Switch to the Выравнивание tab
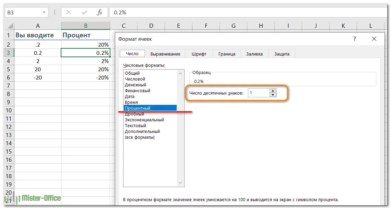The height and width of the screenshot is (209, 391). point(165,54)
